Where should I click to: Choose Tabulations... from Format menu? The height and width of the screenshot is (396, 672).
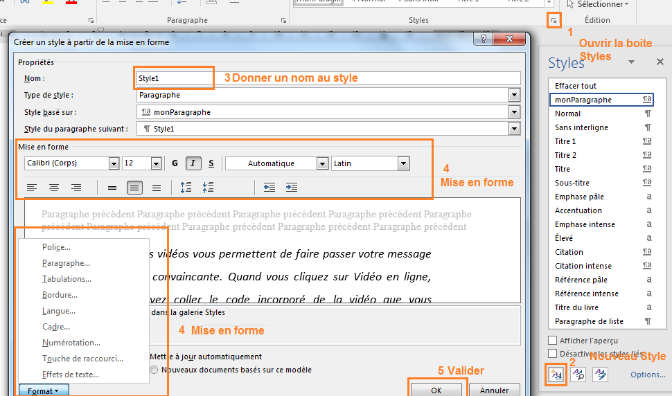67,279
